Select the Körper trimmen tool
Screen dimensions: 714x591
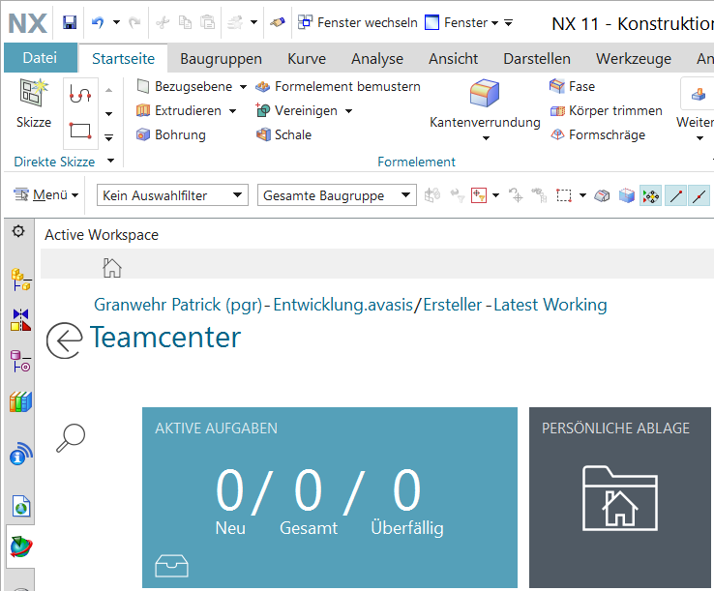[606, 111]
